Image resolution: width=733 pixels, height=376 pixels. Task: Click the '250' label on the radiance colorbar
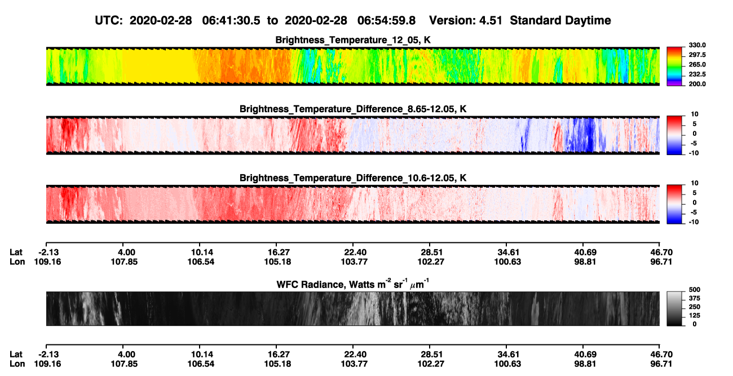pos(695,307)
